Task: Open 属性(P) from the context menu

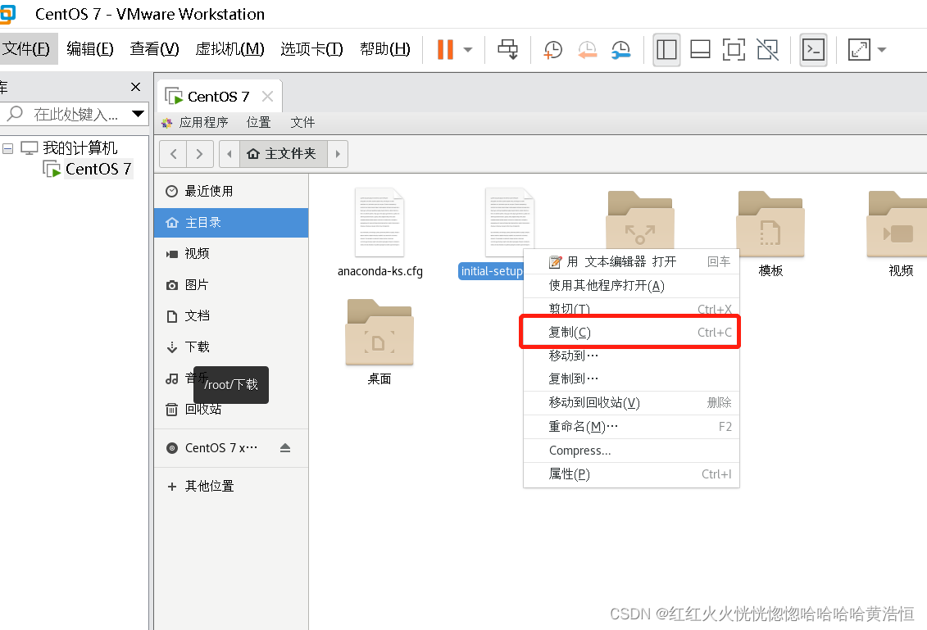Action: 631,474
